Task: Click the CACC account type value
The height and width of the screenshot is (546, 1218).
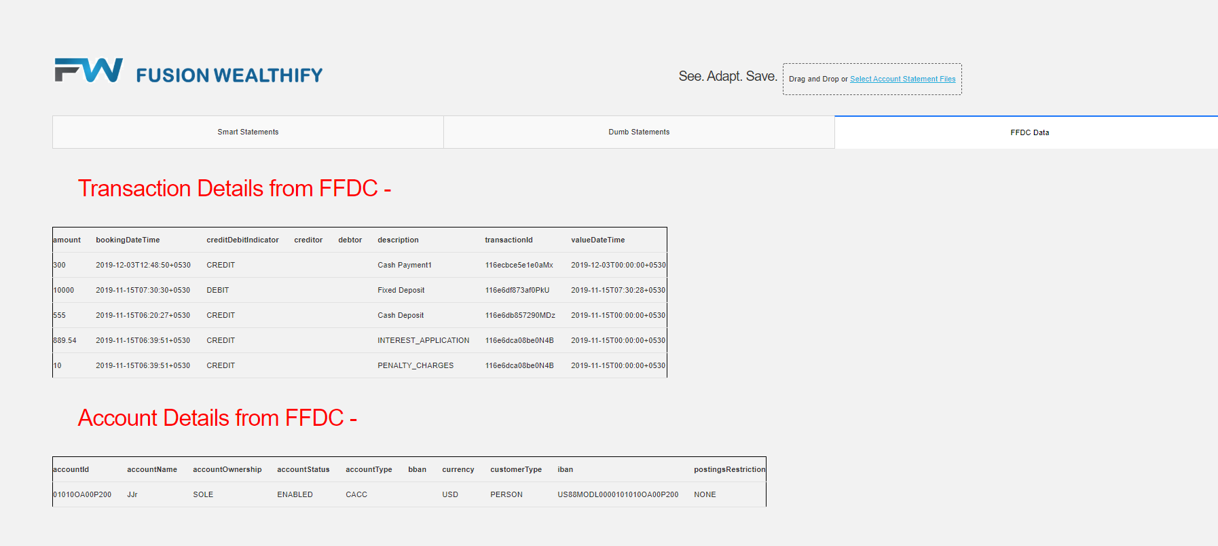Action: tap(356, 494)
